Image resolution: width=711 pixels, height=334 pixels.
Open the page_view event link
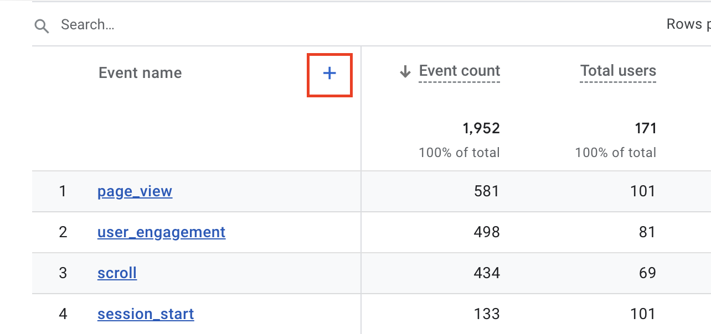(135, 191)
